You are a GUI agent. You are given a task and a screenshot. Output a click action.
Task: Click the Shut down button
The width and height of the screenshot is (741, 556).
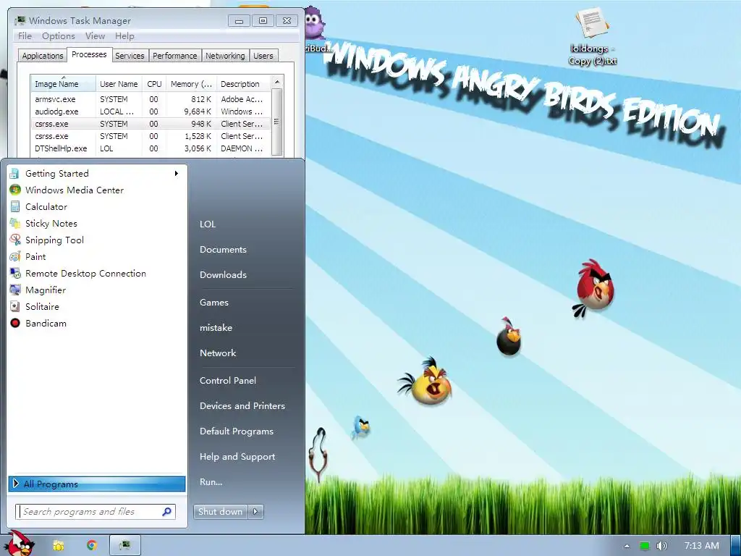coord(220,512)
